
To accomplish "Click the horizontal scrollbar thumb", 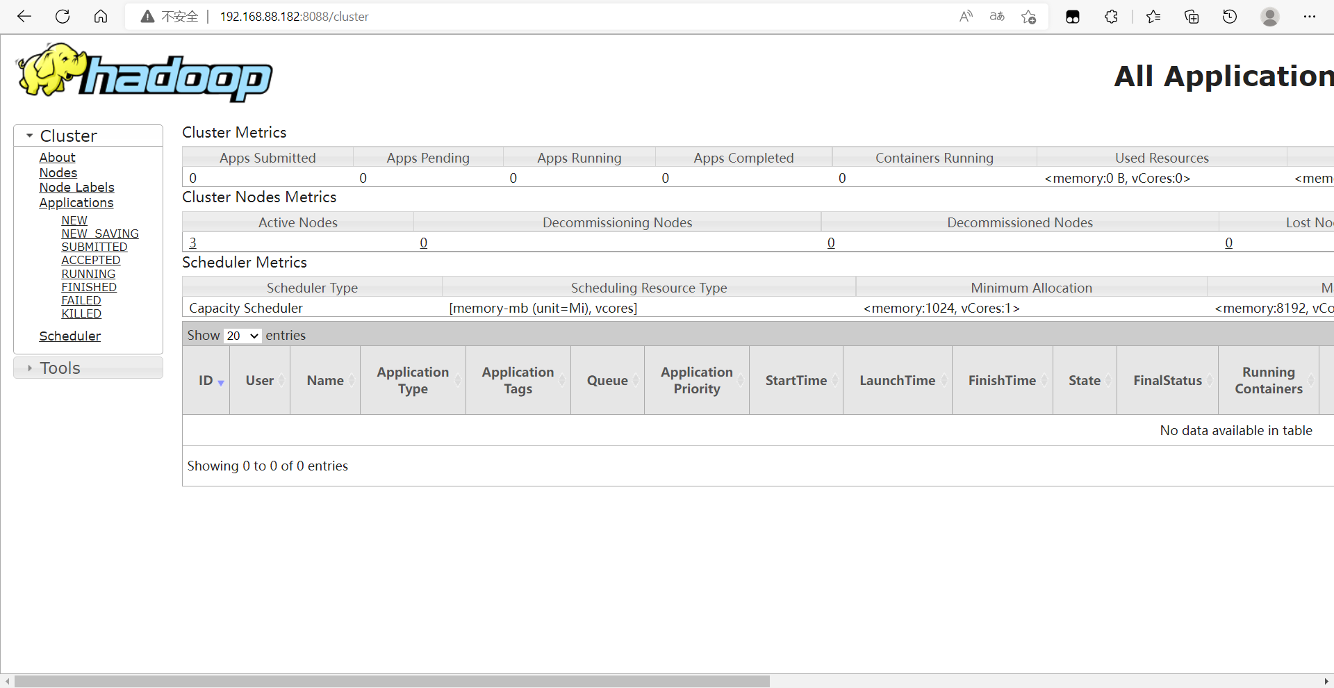I will (x=392, y=681).
